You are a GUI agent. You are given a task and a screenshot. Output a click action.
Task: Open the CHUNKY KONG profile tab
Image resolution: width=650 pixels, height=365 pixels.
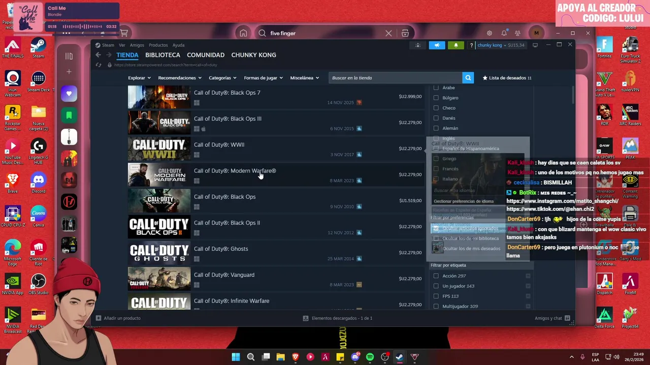253,55
